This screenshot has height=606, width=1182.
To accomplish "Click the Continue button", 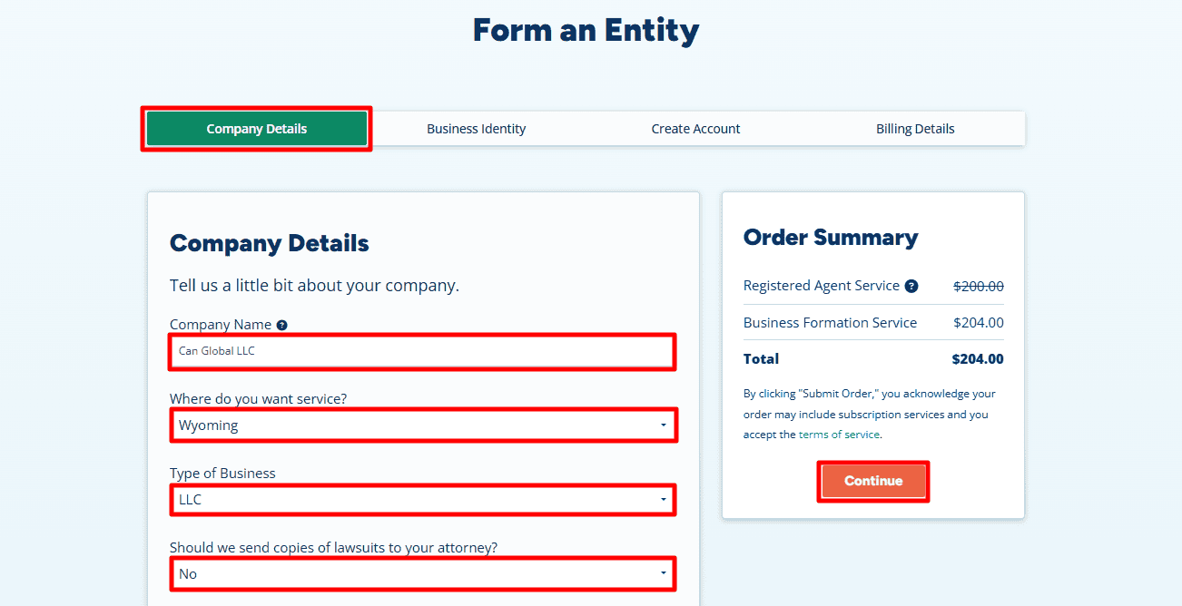I will (872, 481).
